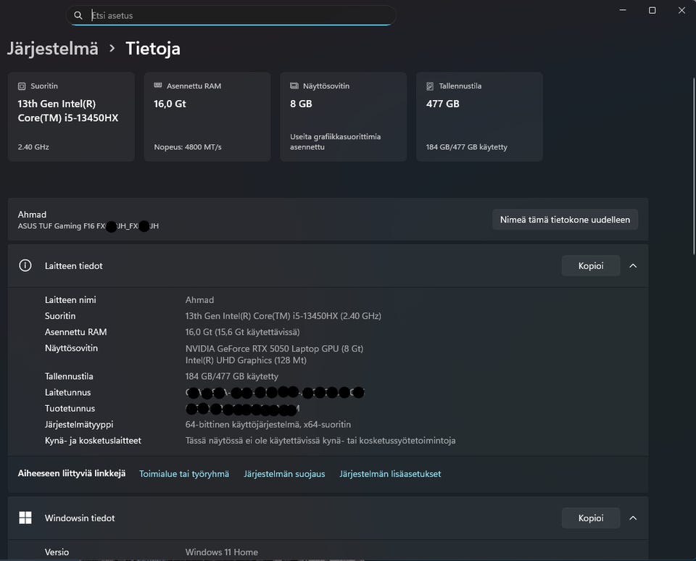Click the Näyttösovitin display adapter icon
Image resolution: width=696 pixels, height=561 pixels.
coord(294,86)
